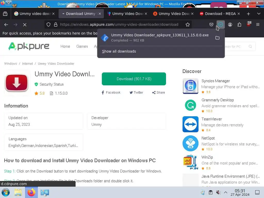Open the NetSpot title link
The image size is (264, 198).
[x=208, y=138]
